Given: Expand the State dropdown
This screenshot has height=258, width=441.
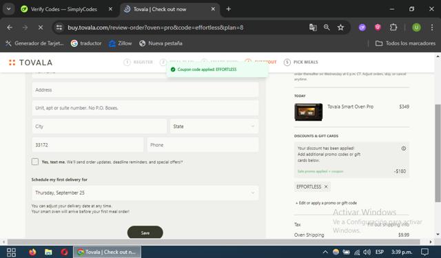Looking at the screenshot, I should [x=214, y=127].
